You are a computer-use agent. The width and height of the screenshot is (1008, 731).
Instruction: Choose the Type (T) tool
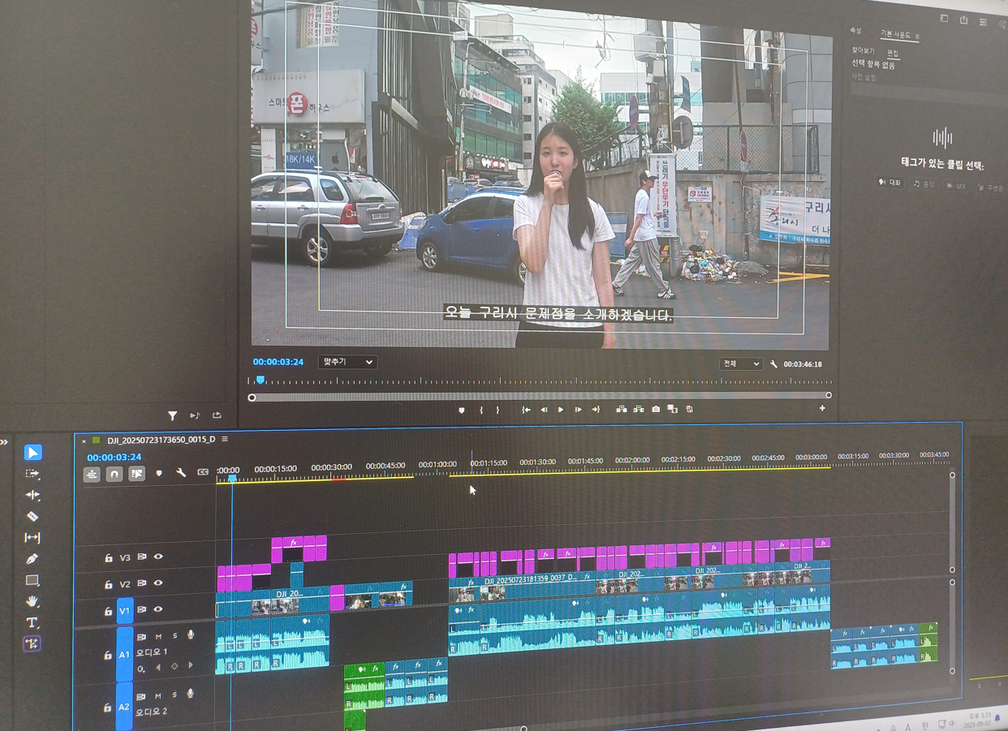click(32, 622)
